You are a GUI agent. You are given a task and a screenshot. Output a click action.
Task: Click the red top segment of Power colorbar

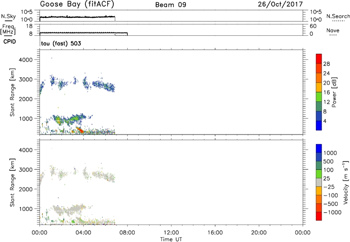(319, 59)
